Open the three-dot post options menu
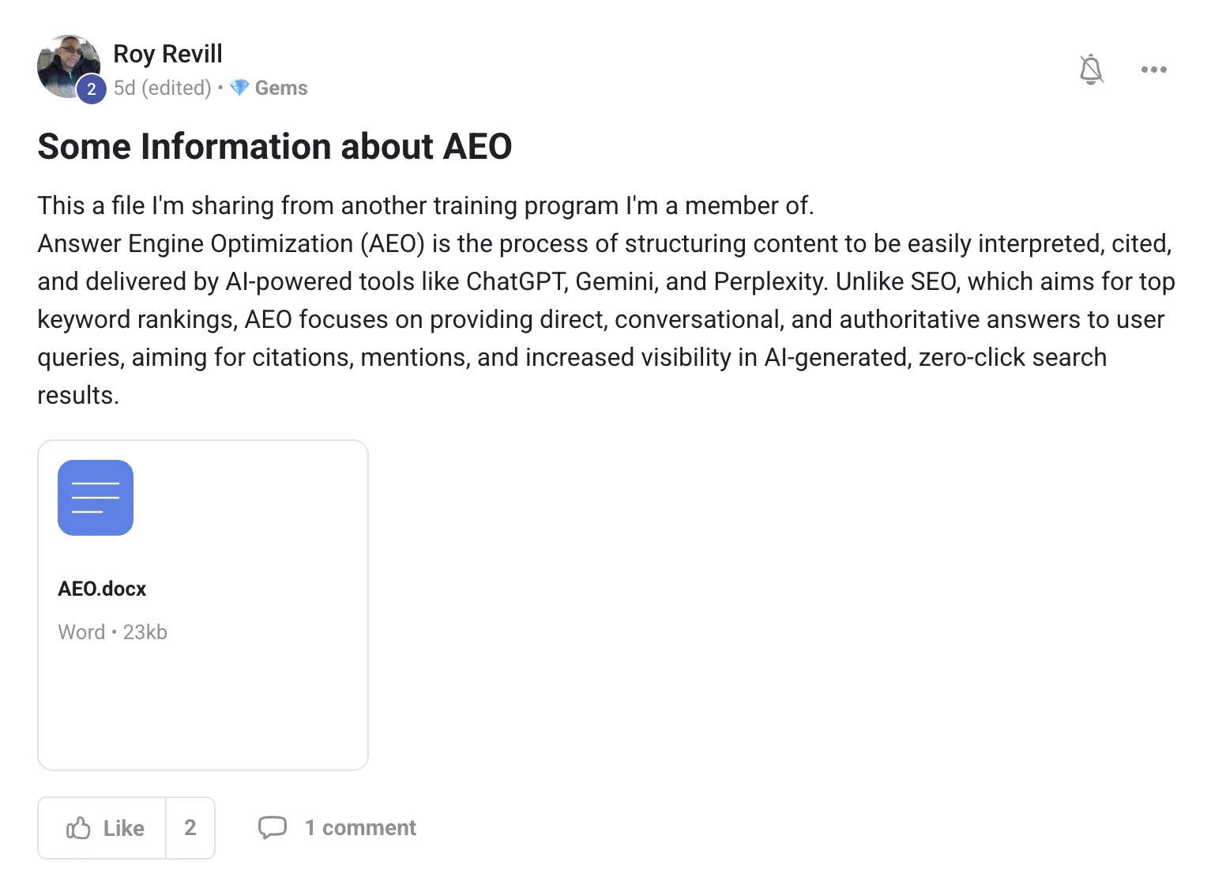1226x877 pixels. pos(1153,70)
